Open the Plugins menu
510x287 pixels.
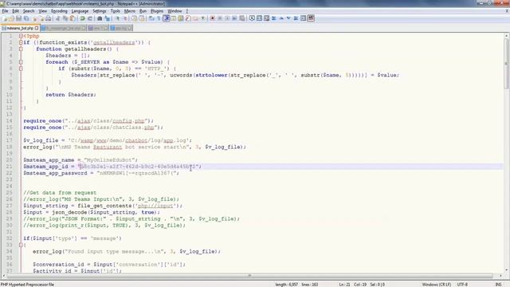(157, 11)
